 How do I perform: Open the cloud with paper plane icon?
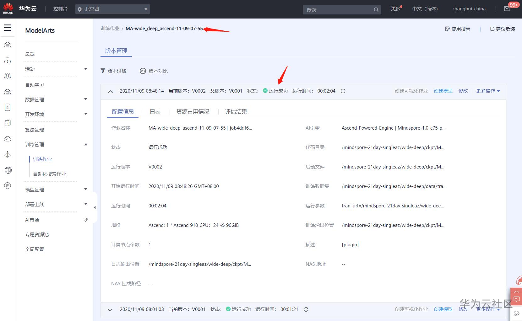tap(8, 139)
